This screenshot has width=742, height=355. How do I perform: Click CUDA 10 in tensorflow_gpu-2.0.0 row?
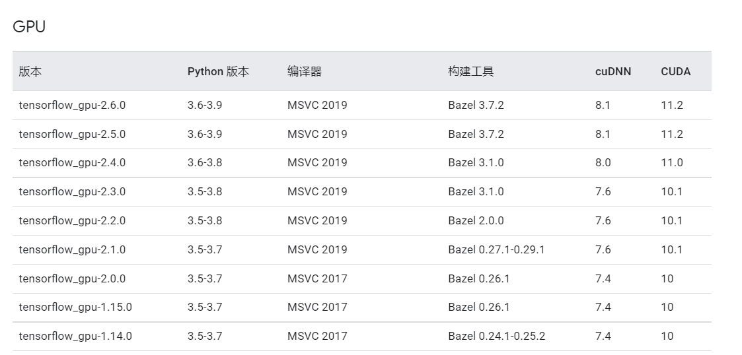667,279
